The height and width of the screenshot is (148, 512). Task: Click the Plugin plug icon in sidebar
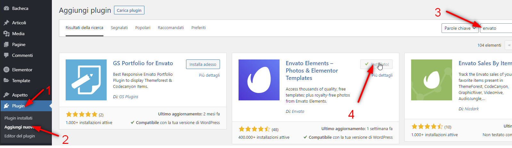click(6, 106)
